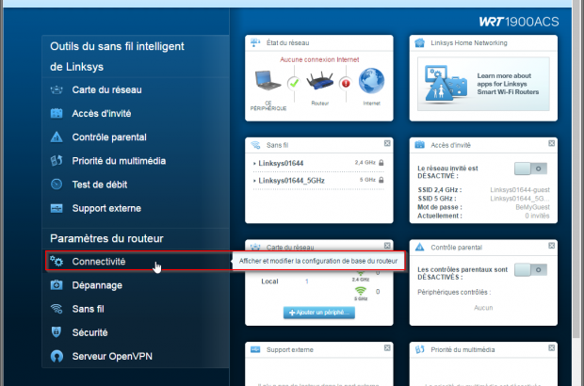Open Support externe in the sidebar
Screen dimensions: 584x386
tap(106, 208)
